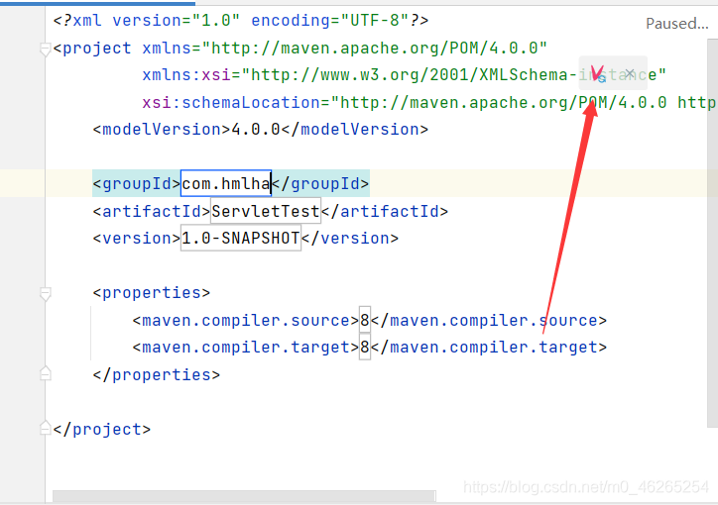This screenshot has height=505, width=718.
Task: Click the opening "<maven.compiler.source>" tag
Action: pos(246,321)
